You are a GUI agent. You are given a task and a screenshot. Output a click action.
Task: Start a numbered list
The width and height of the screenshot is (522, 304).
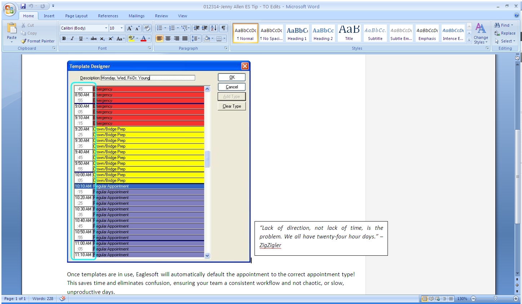click(172, 28)
